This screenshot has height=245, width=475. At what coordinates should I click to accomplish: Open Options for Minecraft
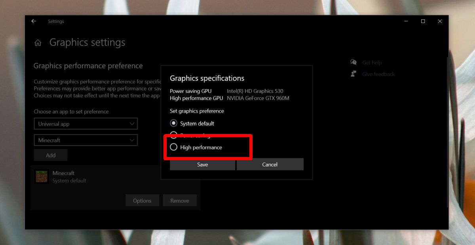pos(142,200)
